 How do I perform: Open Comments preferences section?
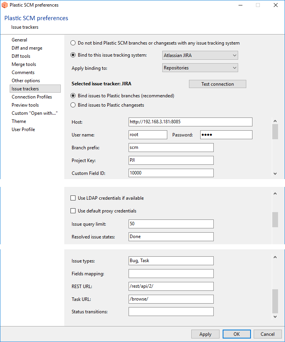pyautogui.click(x=23, y=73)
